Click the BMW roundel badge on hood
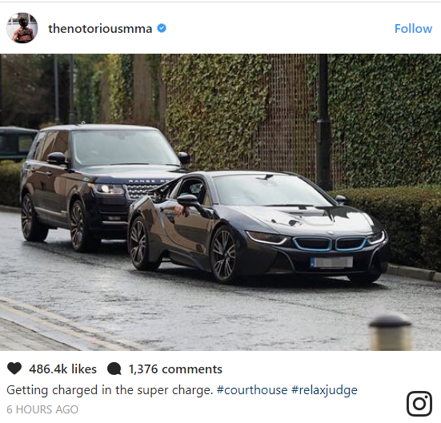The width and height of the screenshot is (441, 423). click(x=331, y=233)
